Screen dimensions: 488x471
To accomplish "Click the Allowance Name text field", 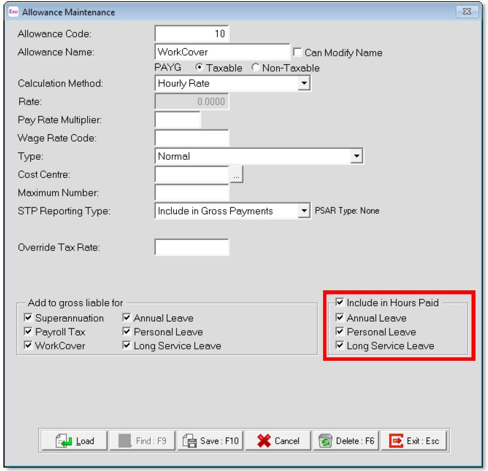I will (x=222, y=52).
